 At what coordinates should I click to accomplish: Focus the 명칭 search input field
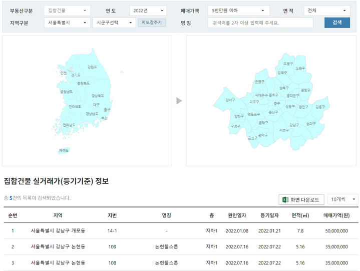[260, 23]
